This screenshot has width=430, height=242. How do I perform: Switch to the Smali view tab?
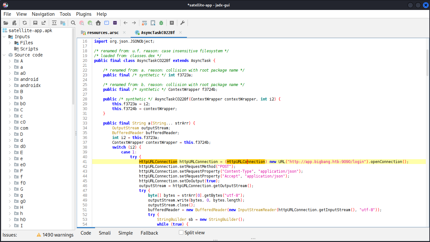[105, 233]
